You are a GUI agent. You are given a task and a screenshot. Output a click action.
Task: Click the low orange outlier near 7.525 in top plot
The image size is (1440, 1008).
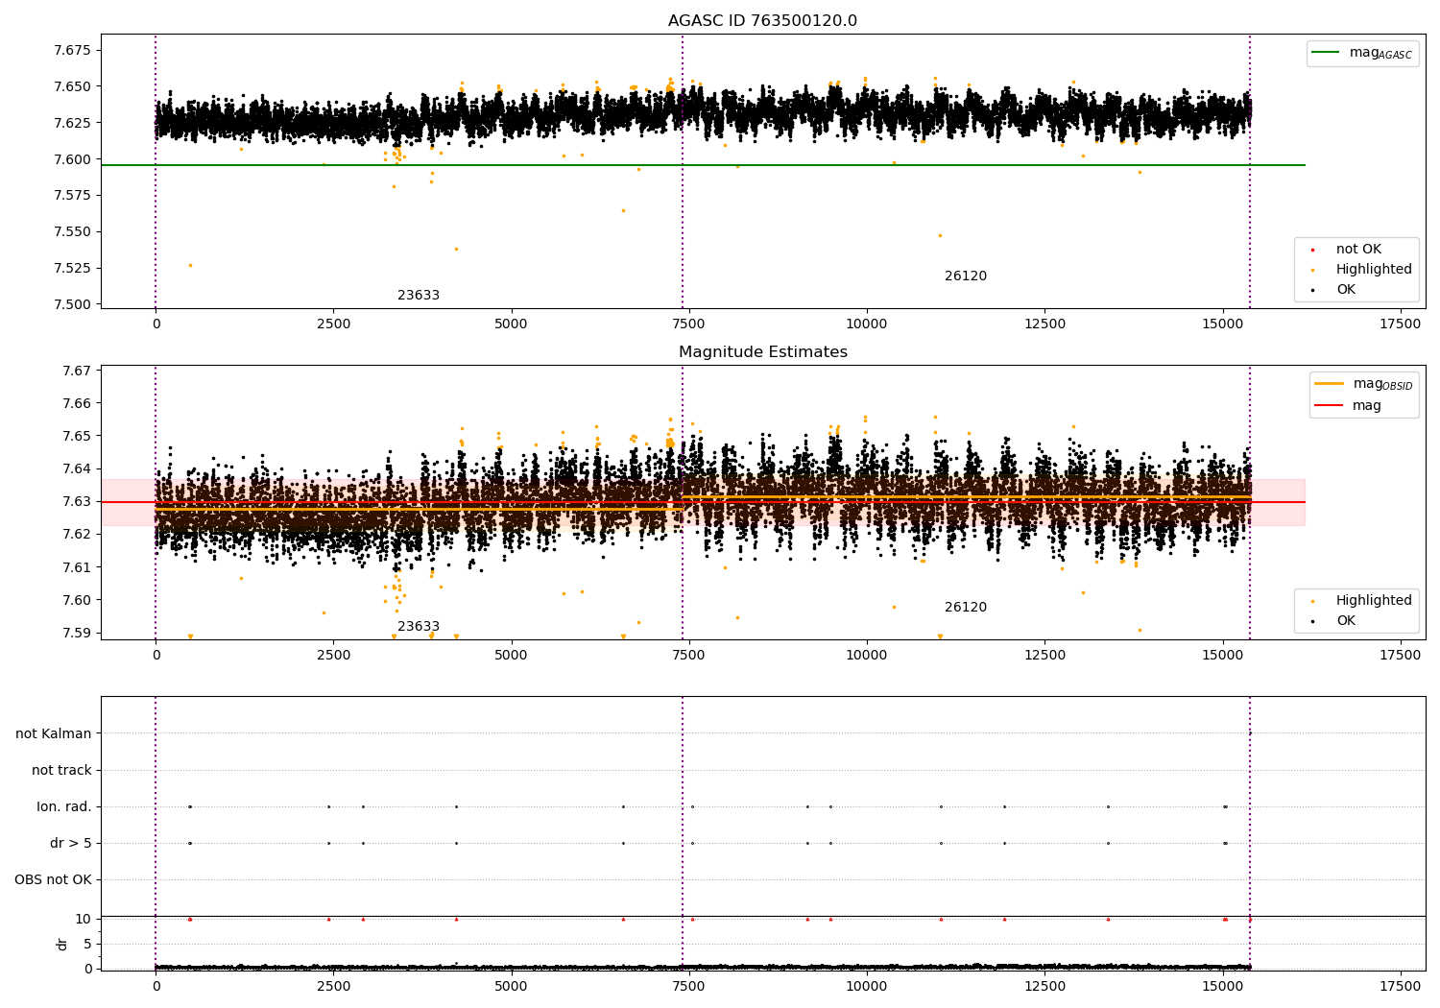click(190, 266)
